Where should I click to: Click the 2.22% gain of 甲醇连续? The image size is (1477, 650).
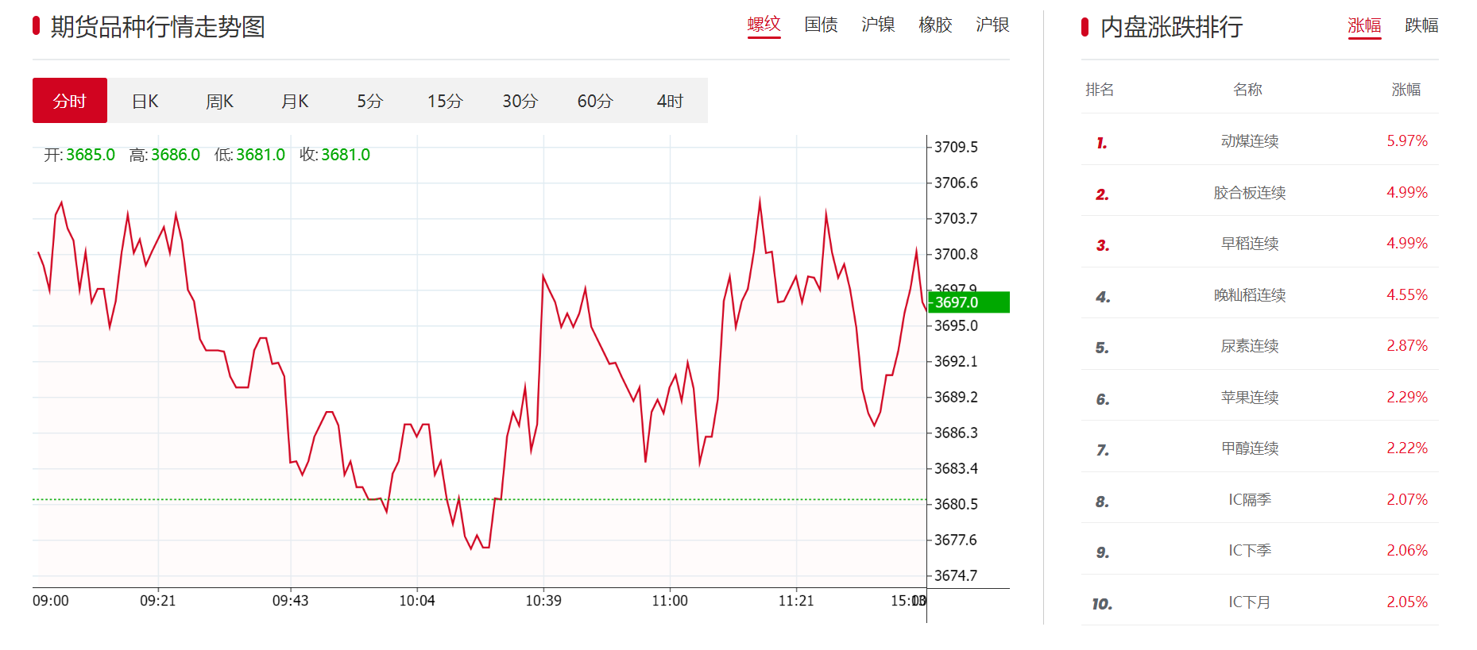[x=1407, y=448]
